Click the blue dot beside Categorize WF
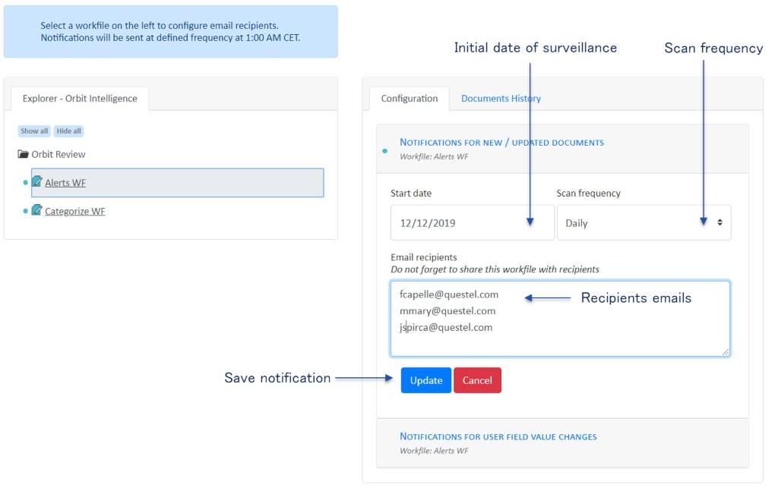 26,211
